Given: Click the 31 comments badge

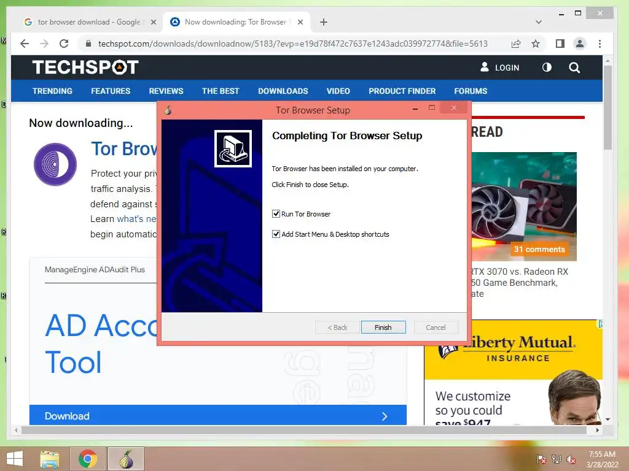Looking at the screenshot, I should (x=539, y=249).
